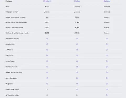Click the Windows Runners checkmark under Developer
The height and width of the screenshot is (98, 126).
[47, 67]
